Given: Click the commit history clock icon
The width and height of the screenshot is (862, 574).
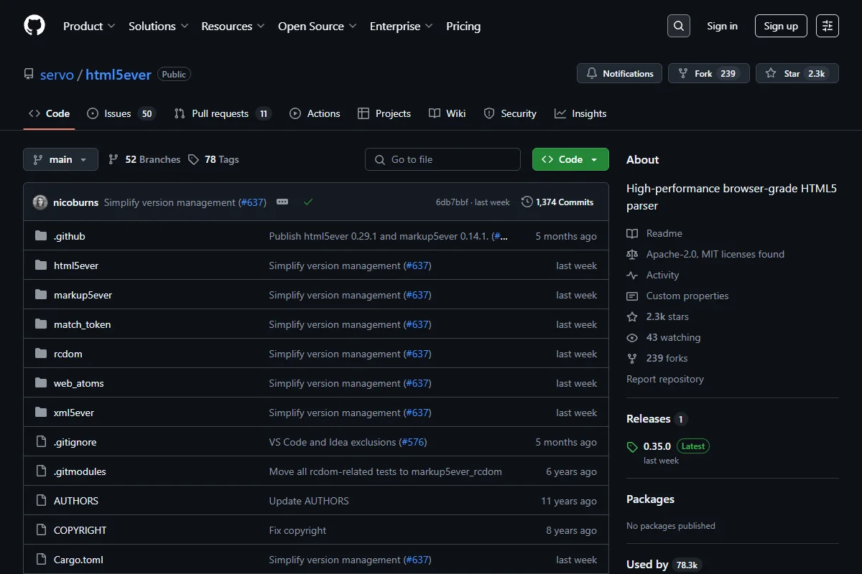Looking at the screenshot, I should 527,202.
